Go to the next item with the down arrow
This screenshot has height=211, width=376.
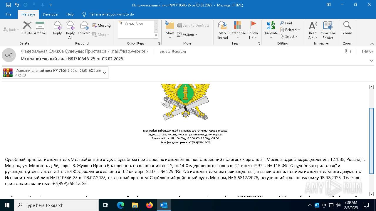coord(43,5)
